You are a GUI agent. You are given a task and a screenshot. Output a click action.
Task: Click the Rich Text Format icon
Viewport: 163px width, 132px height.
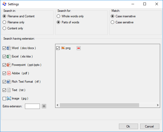point(9,82)
